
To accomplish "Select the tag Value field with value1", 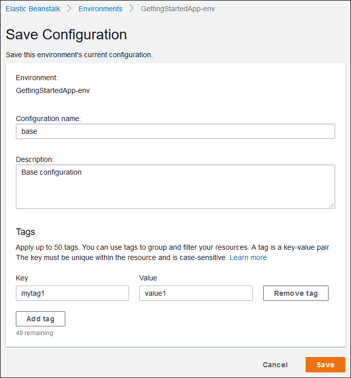I will click(196, 293).
